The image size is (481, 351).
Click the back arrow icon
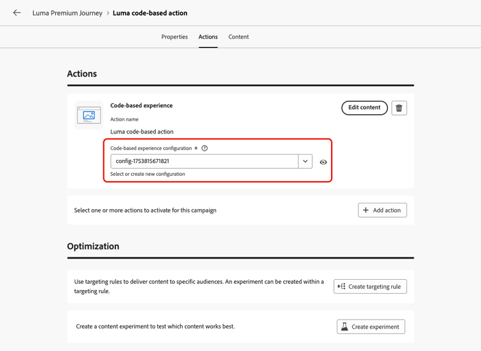pos(17,13)
